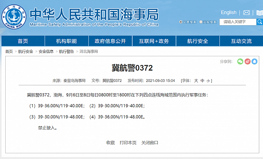Share the notice via WeChat icon
This screenshot has height=159, width=263.
coord(240,62)
